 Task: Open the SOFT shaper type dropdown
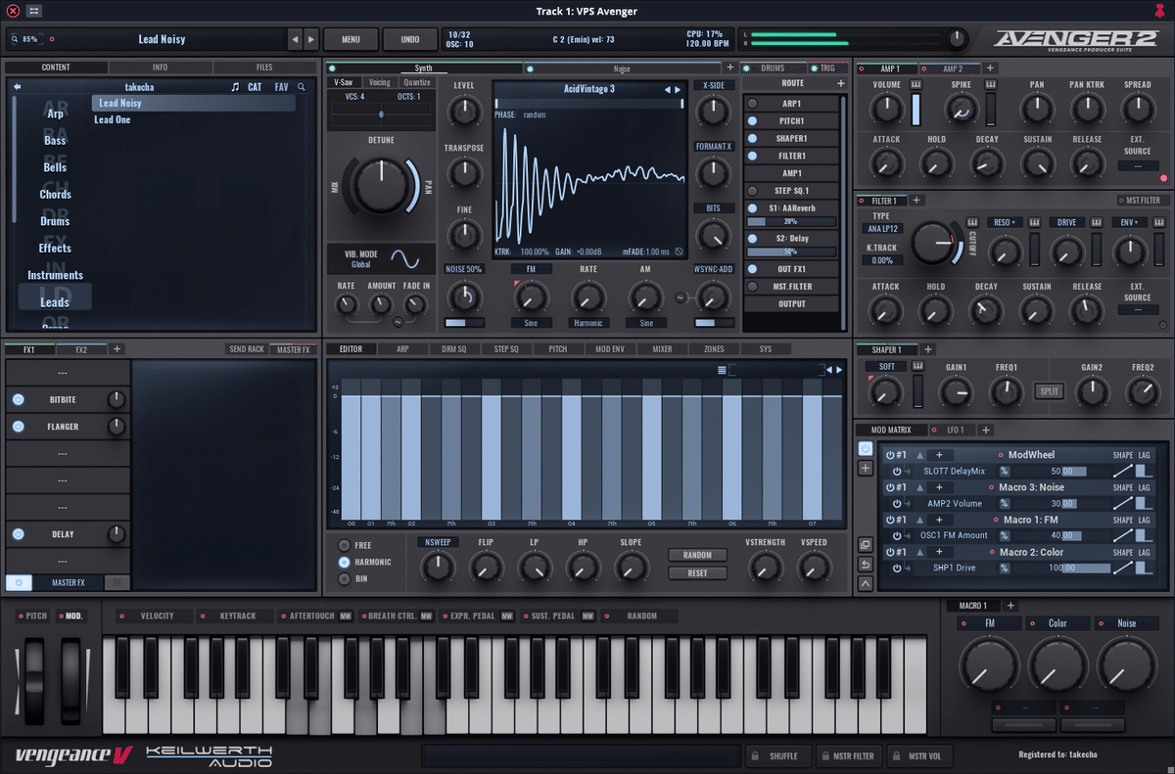click(886, 367)
